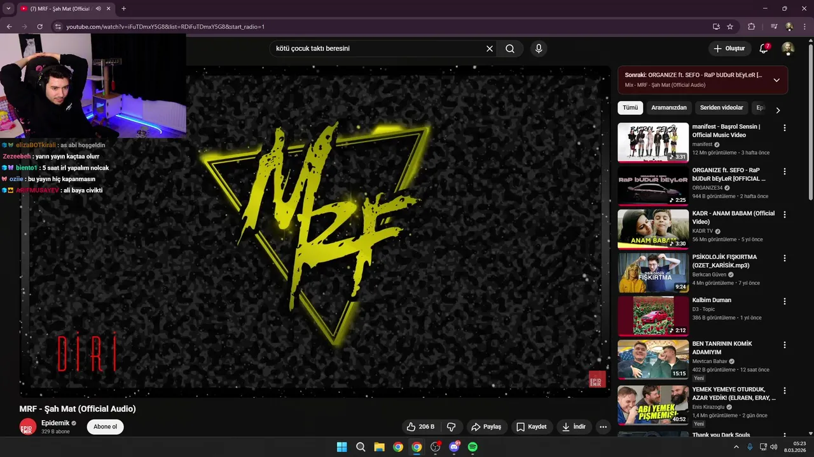Show more filter chips with right arrow
The image size is (814, 457).
click(778, 110)
